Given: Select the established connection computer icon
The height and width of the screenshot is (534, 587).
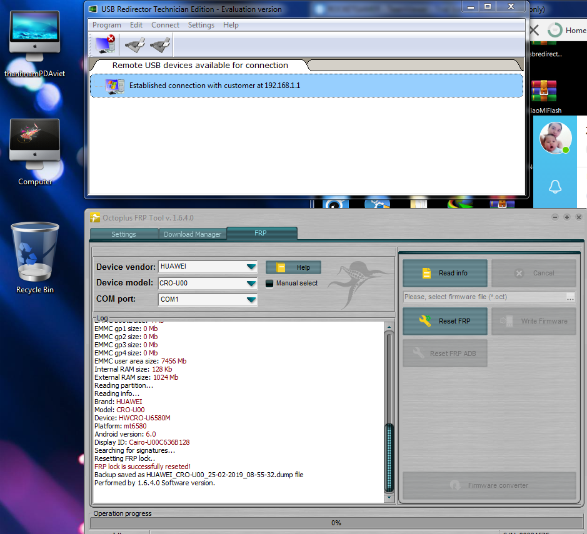Looking at the screenshot, I should 114,86.
